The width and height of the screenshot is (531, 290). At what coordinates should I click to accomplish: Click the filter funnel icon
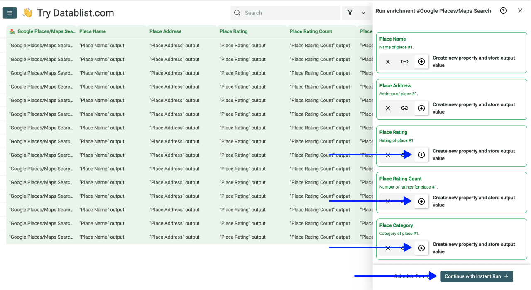[350, 13]
